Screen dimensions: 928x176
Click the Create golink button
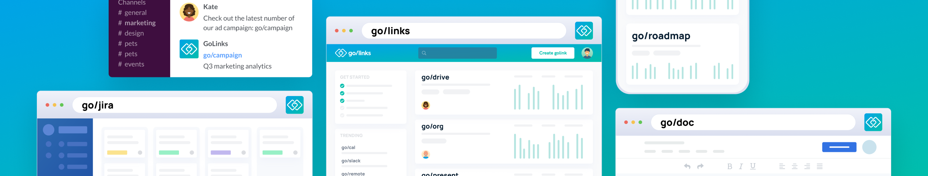point(553,53)
